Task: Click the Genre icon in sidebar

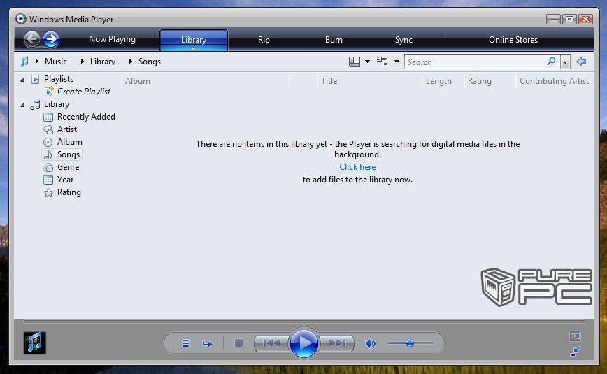Action: [x=48, y=168]
